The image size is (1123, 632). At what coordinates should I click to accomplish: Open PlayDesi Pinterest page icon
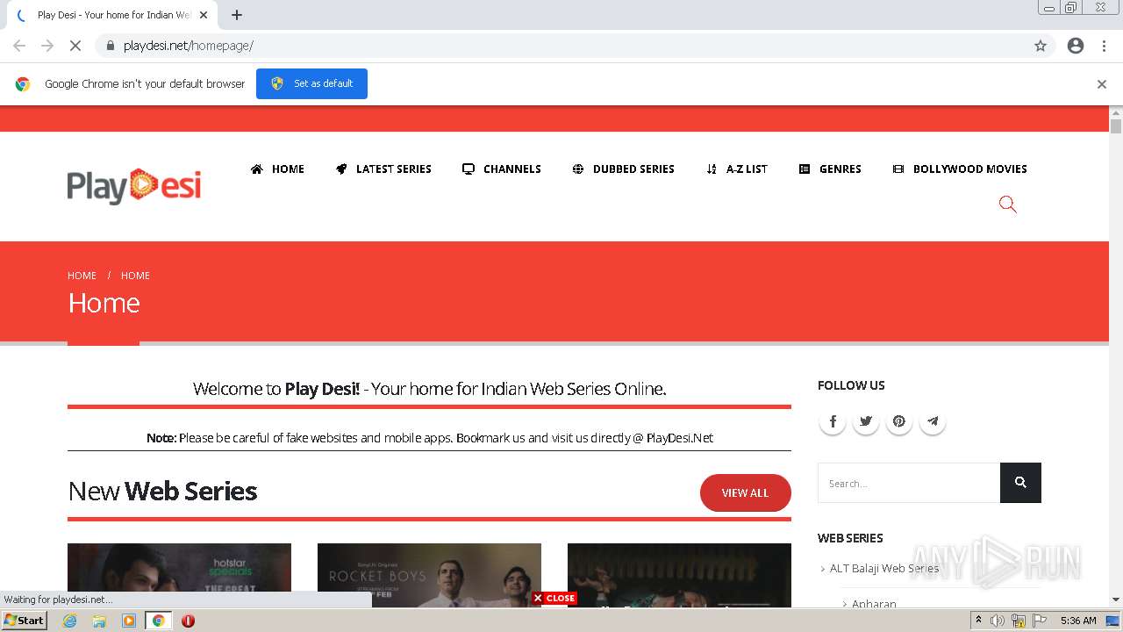click(899, 421)
